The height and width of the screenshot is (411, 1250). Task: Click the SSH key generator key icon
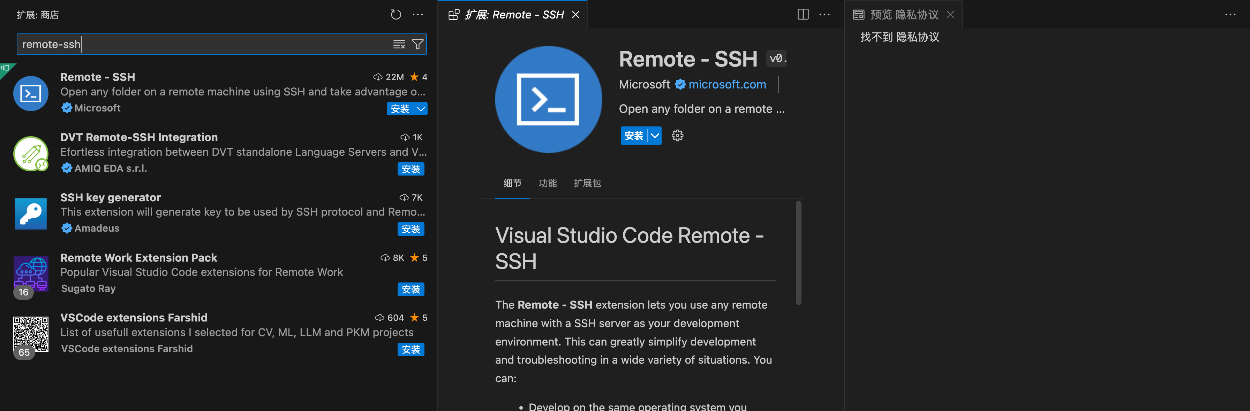(x=31, y=214)
